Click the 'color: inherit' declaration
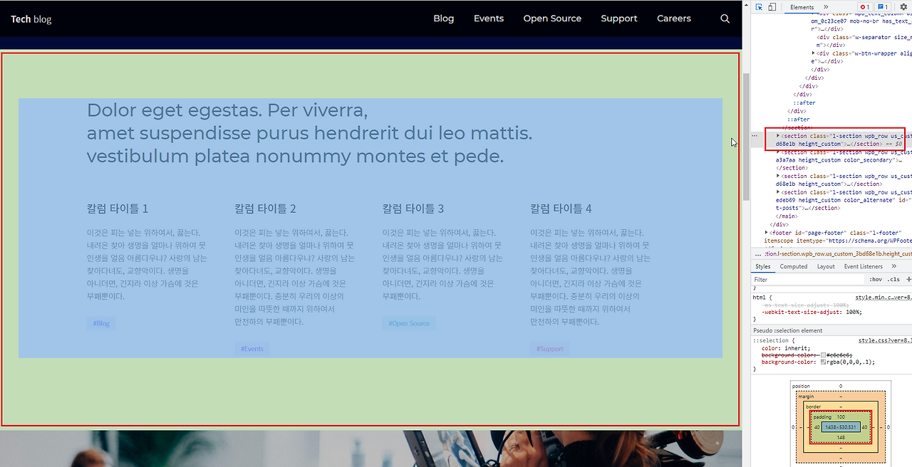This screenshot has width=912, height=467. click(x=786, y=348)
